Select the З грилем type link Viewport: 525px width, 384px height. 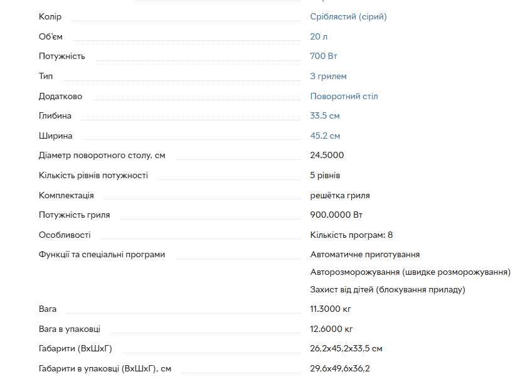click(x=328, y=77)
